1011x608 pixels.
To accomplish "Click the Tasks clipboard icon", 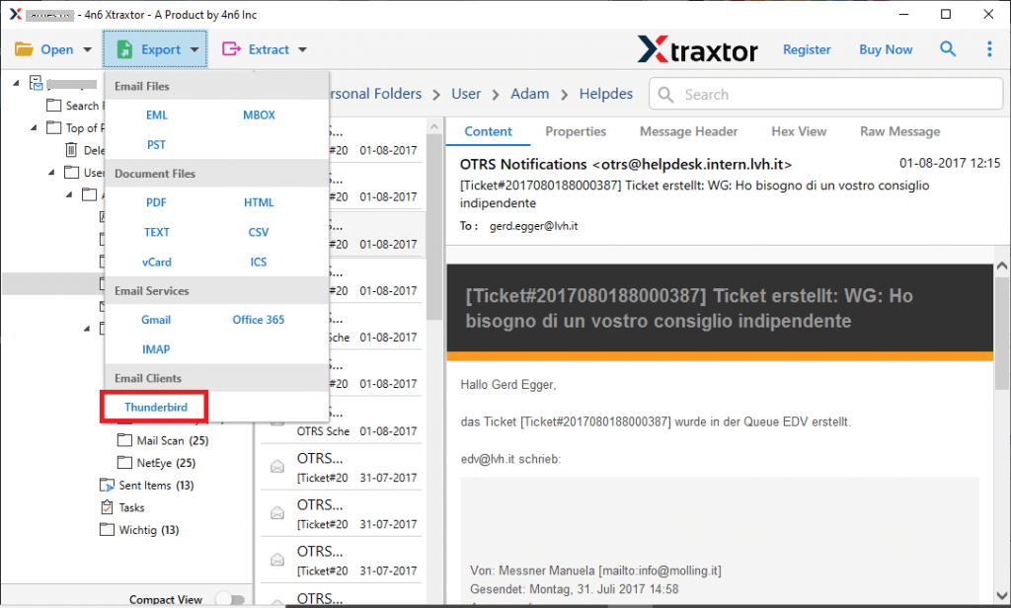I will [107, 507].
